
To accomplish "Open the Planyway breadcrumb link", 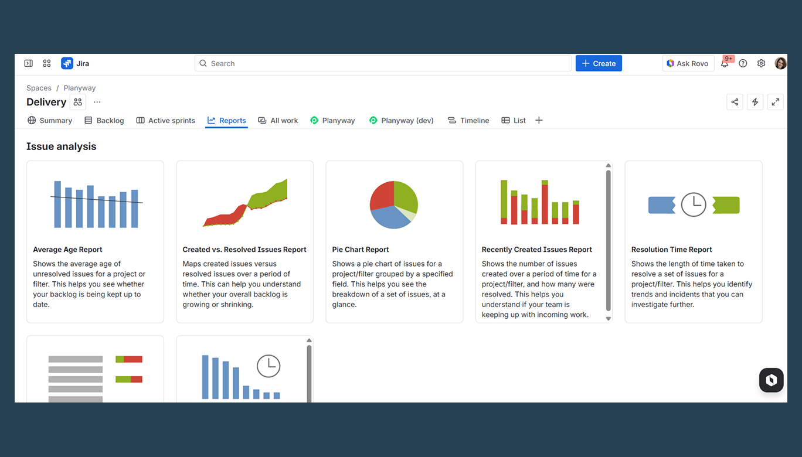I will click(x=80, y=88).
